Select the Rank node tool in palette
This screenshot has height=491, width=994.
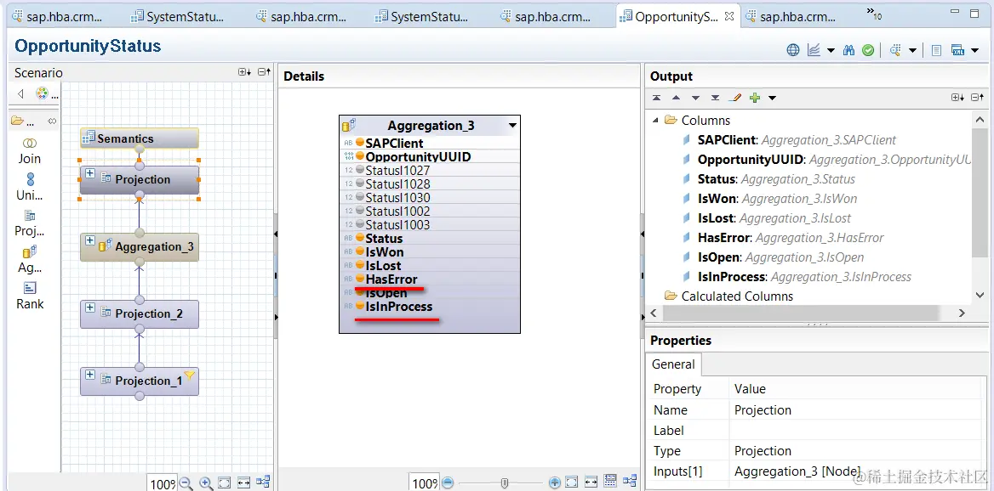click(x=30, y=296)
